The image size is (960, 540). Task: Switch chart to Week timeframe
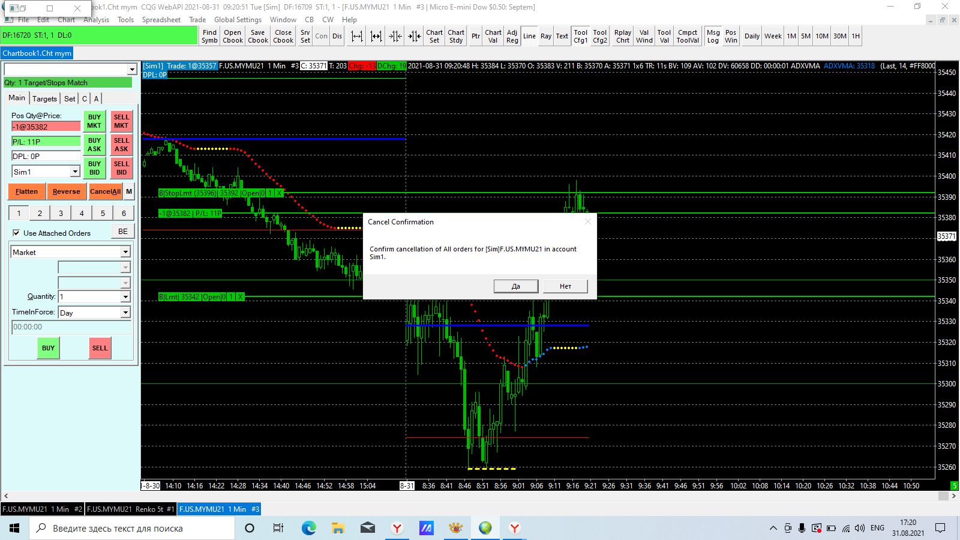tap(773, 36)
